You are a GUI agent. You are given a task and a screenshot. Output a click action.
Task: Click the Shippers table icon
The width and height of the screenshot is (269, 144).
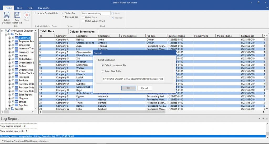16,98
